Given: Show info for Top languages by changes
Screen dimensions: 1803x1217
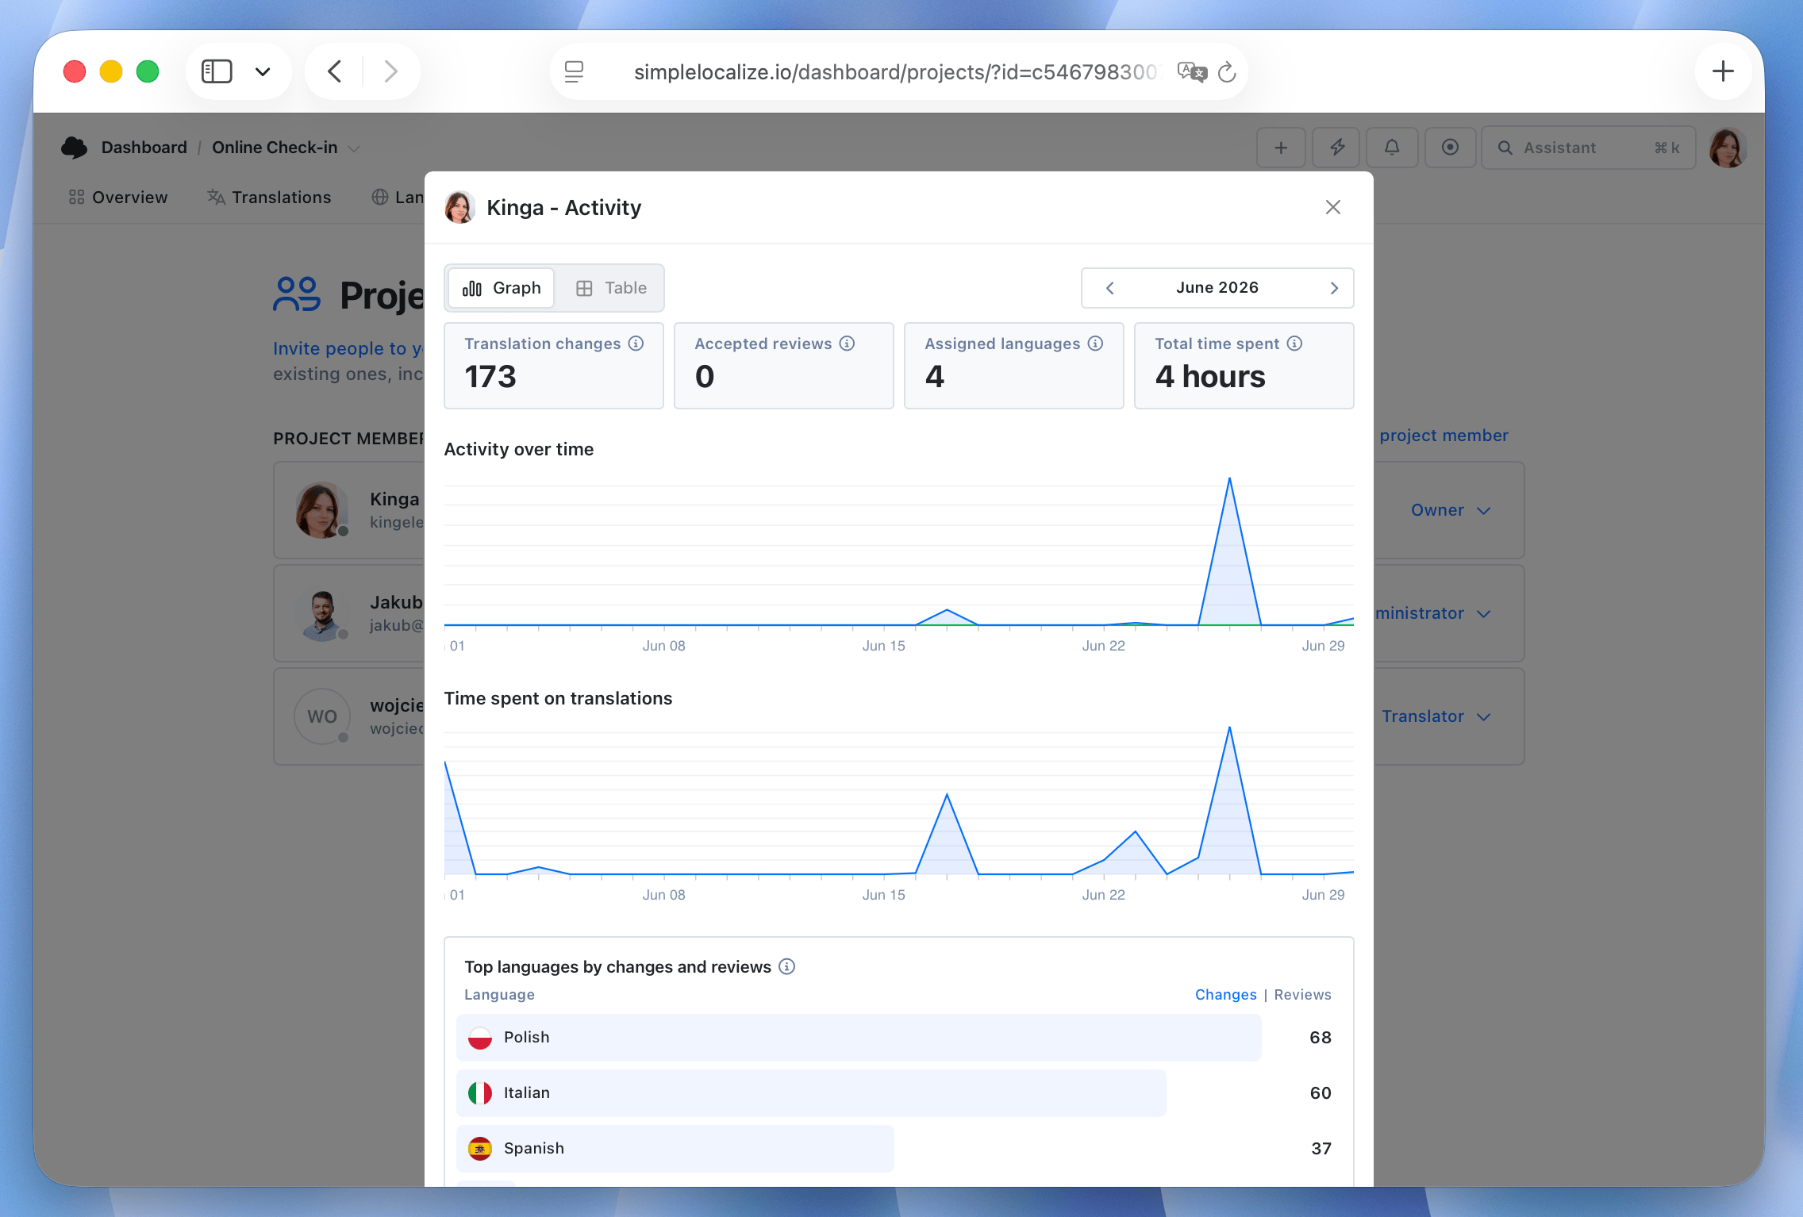Looking at the screenshot, I should coord(786,966).
